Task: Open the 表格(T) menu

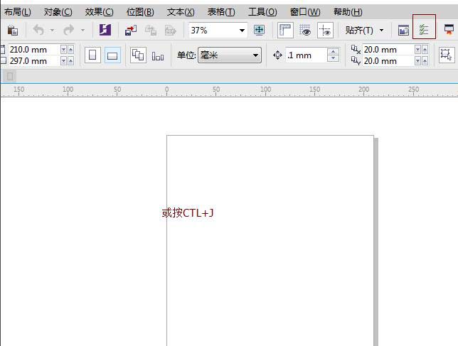Action: click(221, 12)
